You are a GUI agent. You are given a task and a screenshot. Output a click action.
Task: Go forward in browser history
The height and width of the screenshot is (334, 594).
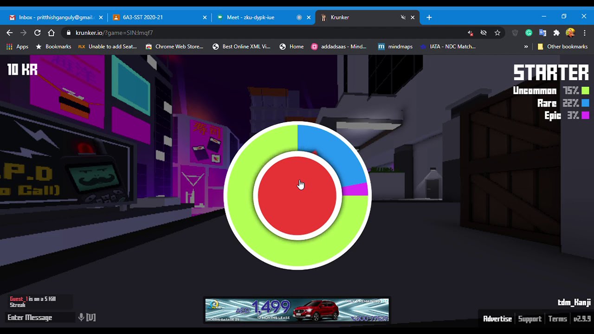(x=24, y=32)
